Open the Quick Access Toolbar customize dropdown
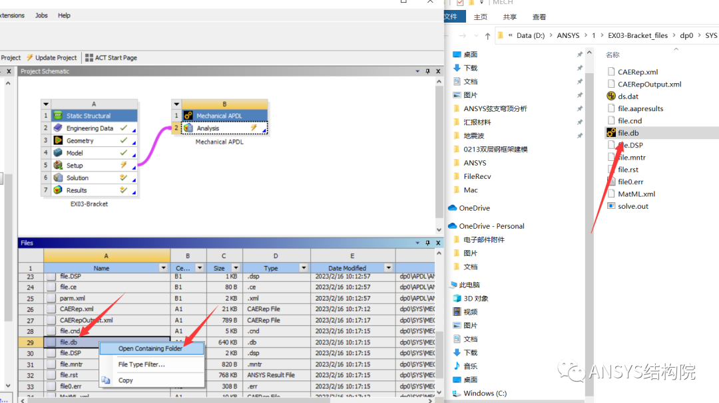719x403 pixels. tap(481, 3)
